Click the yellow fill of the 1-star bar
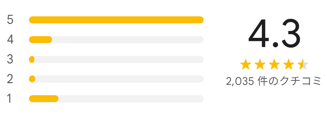This screenshot has height=115, width=327. pyautogui.click(x=44, y=99)
